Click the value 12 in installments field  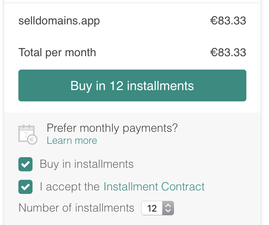tap(152, 208)
